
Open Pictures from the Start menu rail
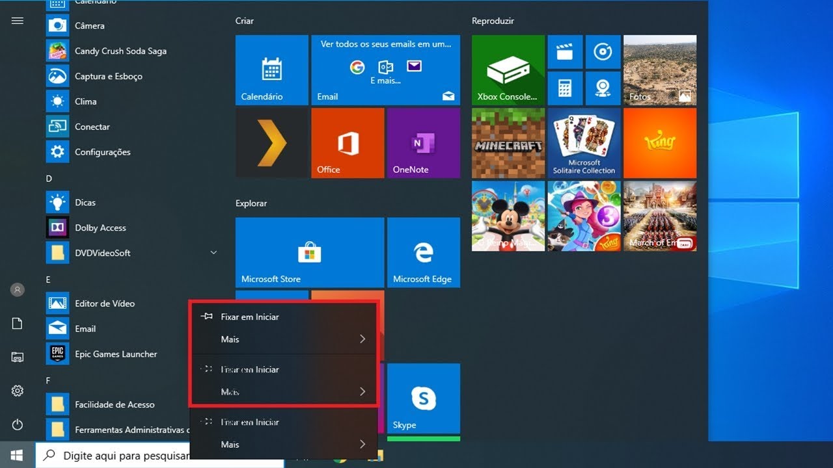pos(18,357)
